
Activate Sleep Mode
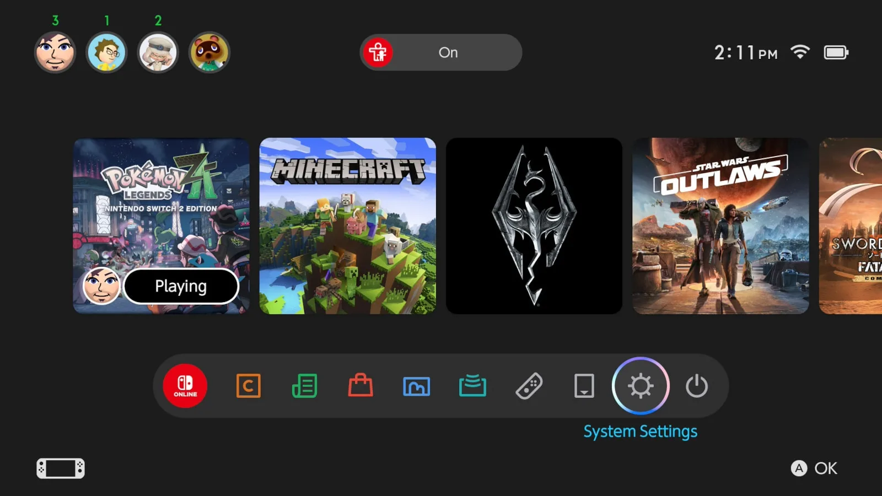pos(697,386)
